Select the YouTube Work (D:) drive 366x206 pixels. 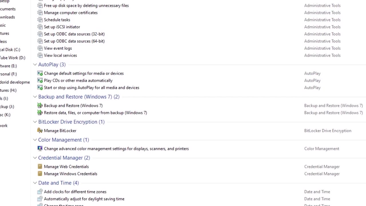(13, 58)
